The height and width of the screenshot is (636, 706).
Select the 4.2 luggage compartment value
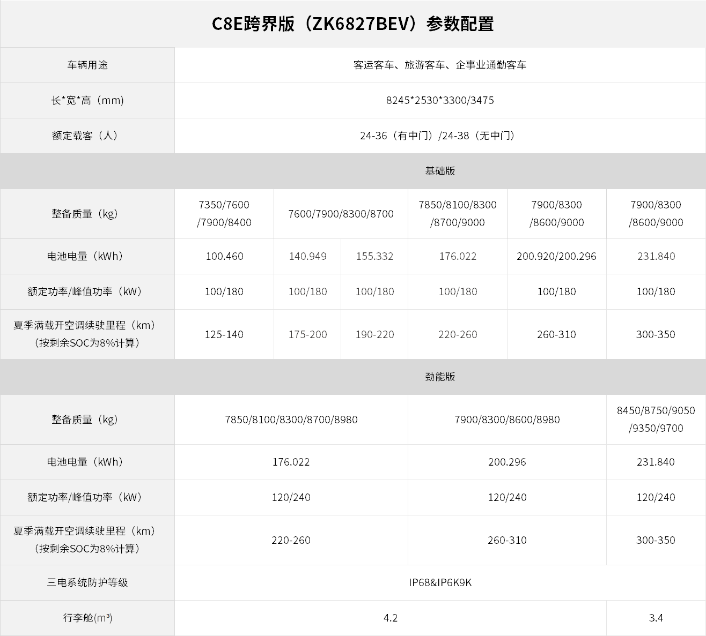pyautogui.click(x=391, y=618)
